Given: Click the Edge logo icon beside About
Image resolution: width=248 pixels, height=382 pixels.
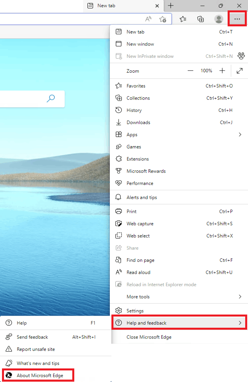Looking at the screenshot, I should click(x=9, y=376).
